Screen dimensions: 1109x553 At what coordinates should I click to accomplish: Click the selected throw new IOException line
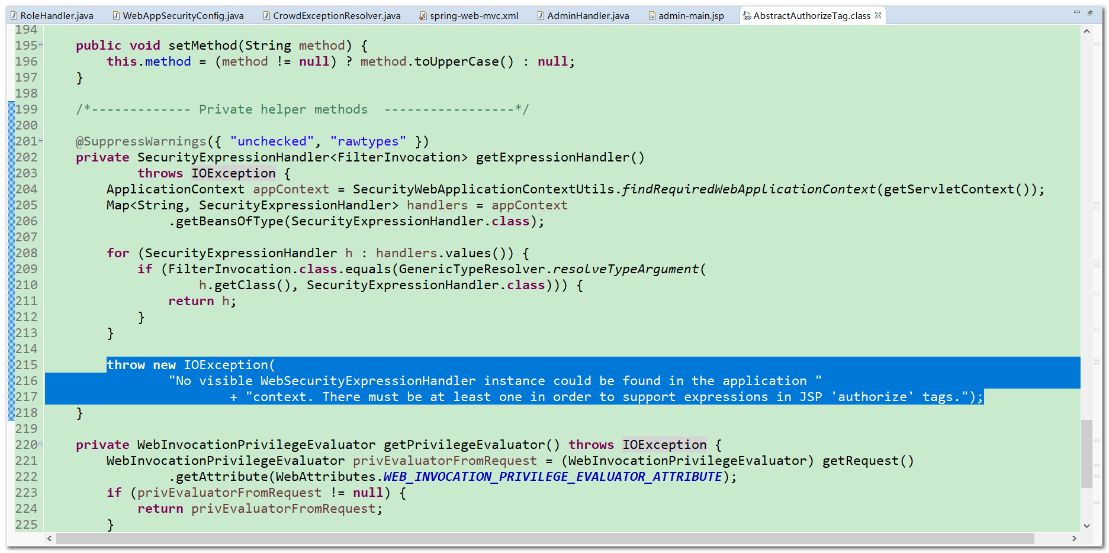[x=191, y=365]
